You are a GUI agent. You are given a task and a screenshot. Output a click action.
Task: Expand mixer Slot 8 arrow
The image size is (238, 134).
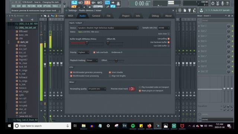pyautogui.click(x=199, y=61)
